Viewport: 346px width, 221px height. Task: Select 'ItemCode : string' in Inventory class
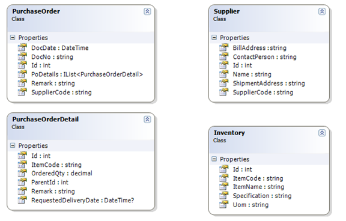point(258,178)
